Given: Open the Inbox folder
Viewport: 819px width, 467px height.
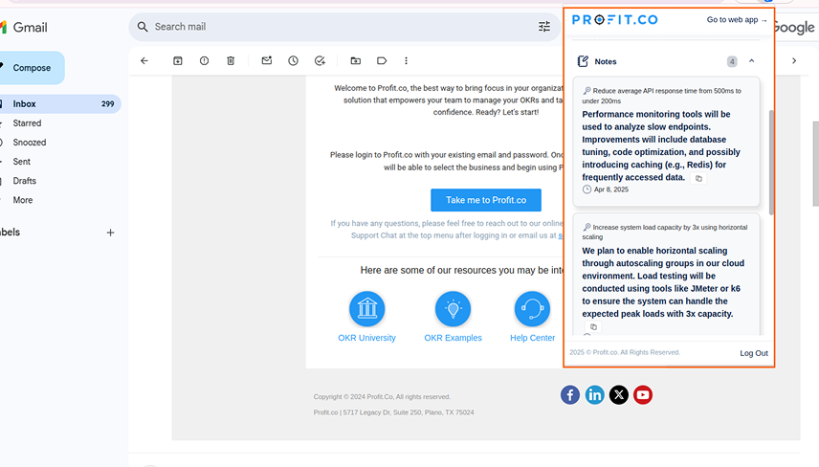Looking at the screenshot, I should pos(59,104).
